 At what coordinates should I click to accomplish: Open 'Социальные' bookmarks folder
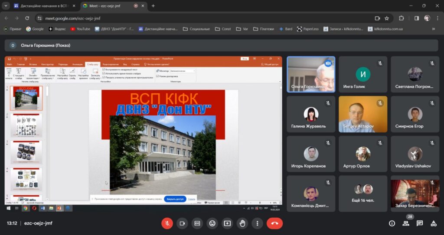point(196,29)
